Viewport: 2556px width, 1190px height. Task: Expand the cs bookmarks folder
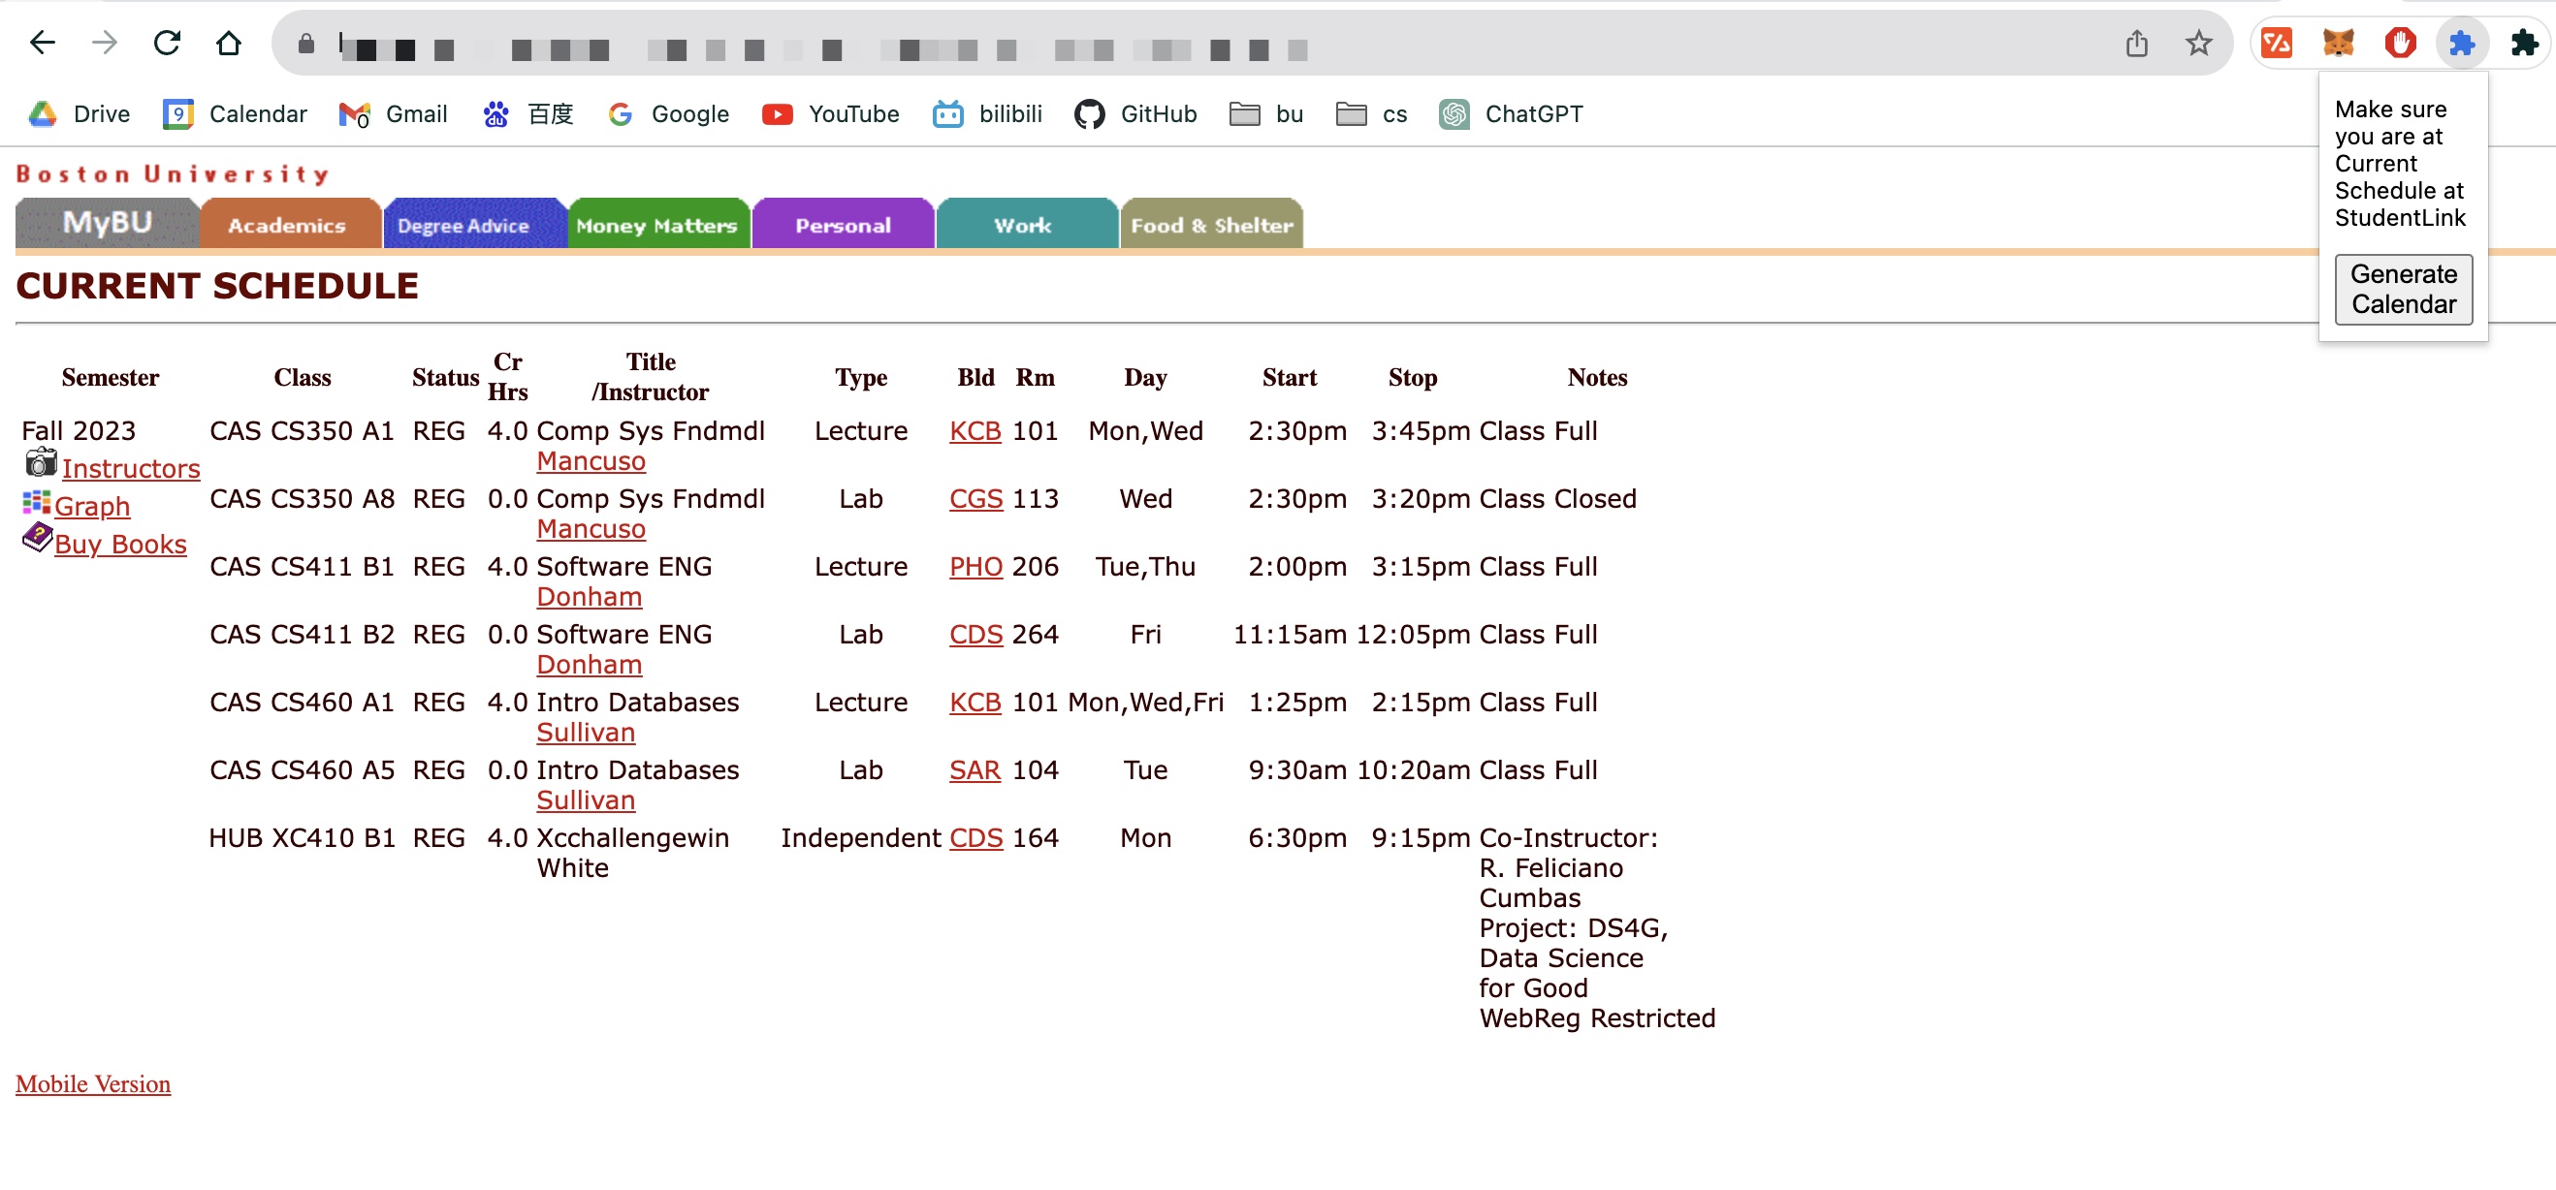1371,114
